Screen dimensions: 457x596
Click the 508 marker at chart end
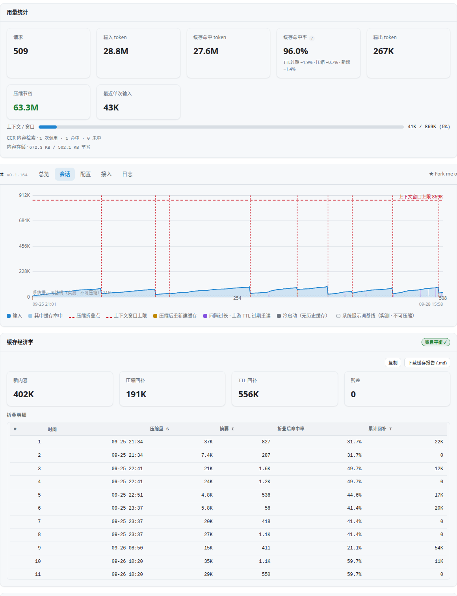pyautogui.click(x=443, y=298)
